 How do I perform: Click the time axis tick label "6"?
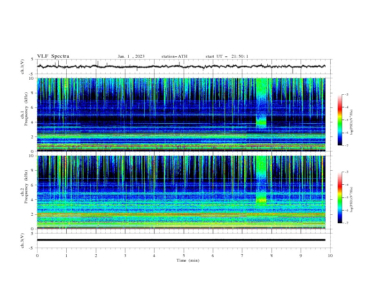213,256
